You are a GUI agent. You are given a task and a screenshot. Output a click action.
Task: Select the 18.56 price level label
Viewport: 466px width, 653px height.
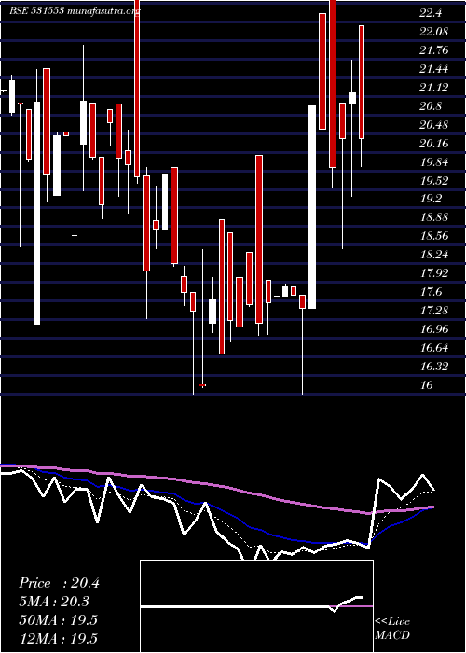434,236
